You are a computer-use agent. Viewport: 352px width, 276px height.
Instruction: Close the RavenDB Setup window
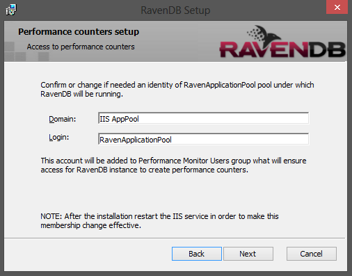coord(337,7)
